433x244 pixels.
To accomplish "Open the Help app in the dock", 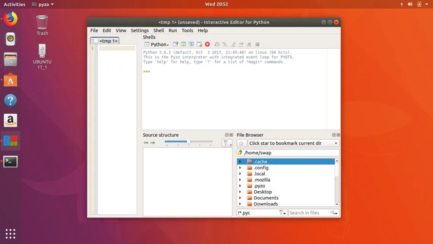I will pyautogui.click(x=11, y=100).
